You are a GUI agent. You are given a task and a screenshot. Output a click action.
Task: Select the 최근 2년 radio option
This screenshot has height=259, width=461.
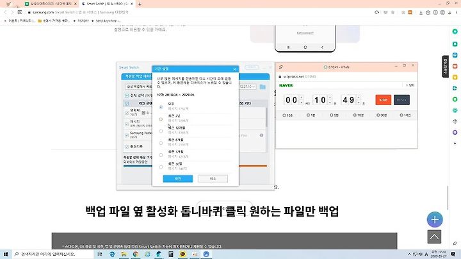[161, 119]
